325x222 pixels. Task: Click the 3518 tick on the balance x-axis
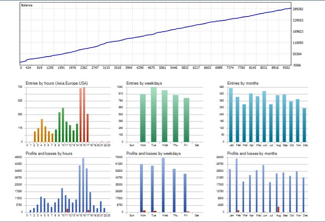117,68
